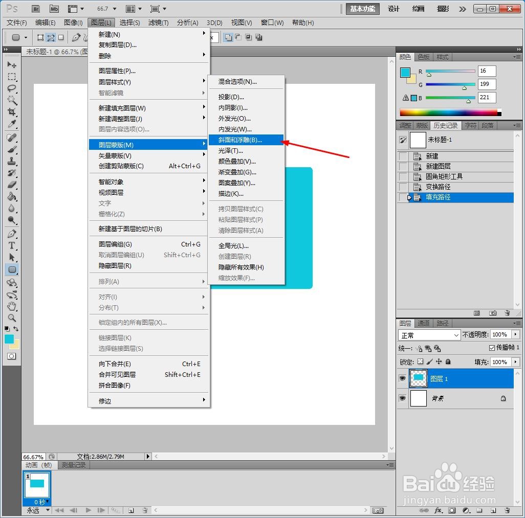Choose 投影(D)... drop shadow item
Image resolution: width=525 pixels, height=518 pixels.
click(246, 97)
